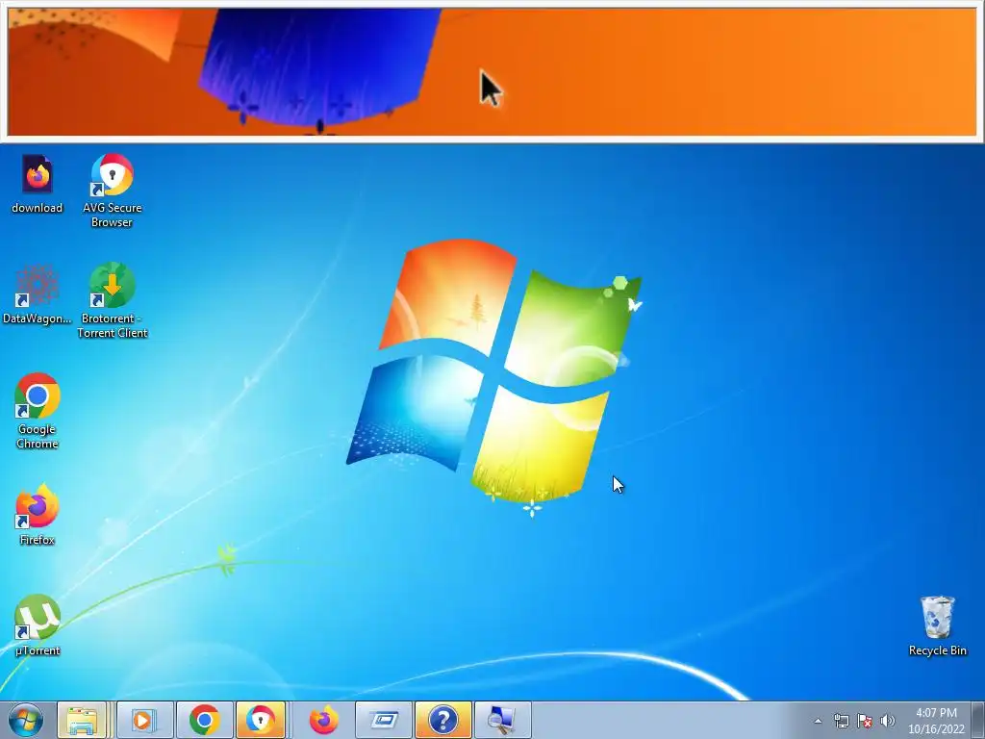Click the window-shaped app icon left of the Help button

[x=384, y=720]
